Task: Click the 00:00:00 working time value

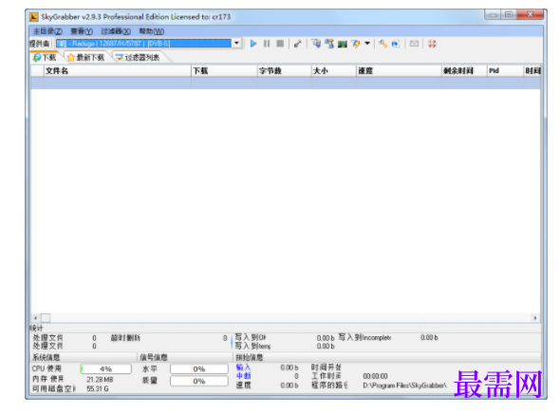Action: coord(375,376)
